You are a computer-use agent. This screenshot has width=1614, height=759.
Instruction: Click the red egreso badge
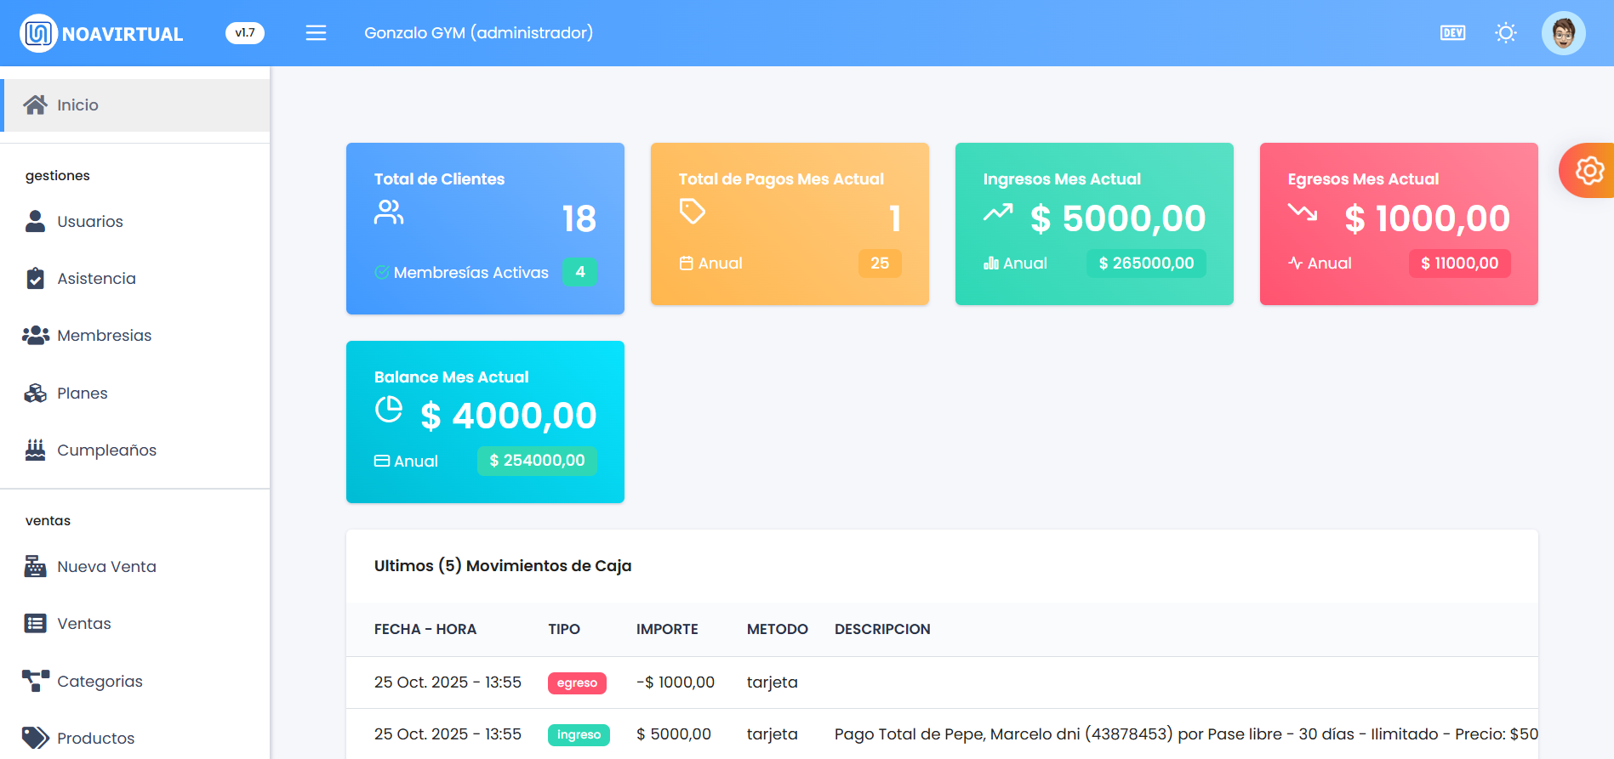tap(577, 683)
